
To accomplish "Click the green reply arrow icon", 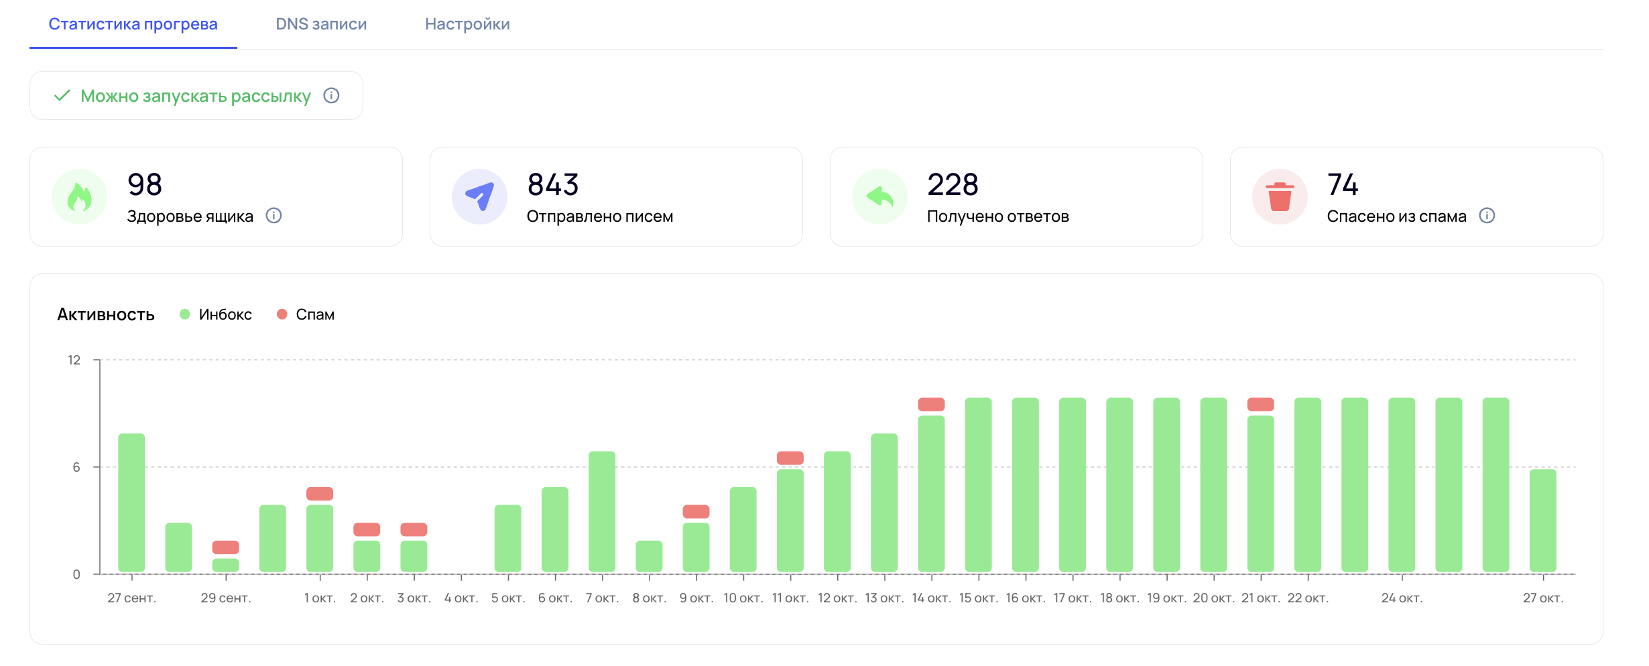I will click(x=879, y=197).
